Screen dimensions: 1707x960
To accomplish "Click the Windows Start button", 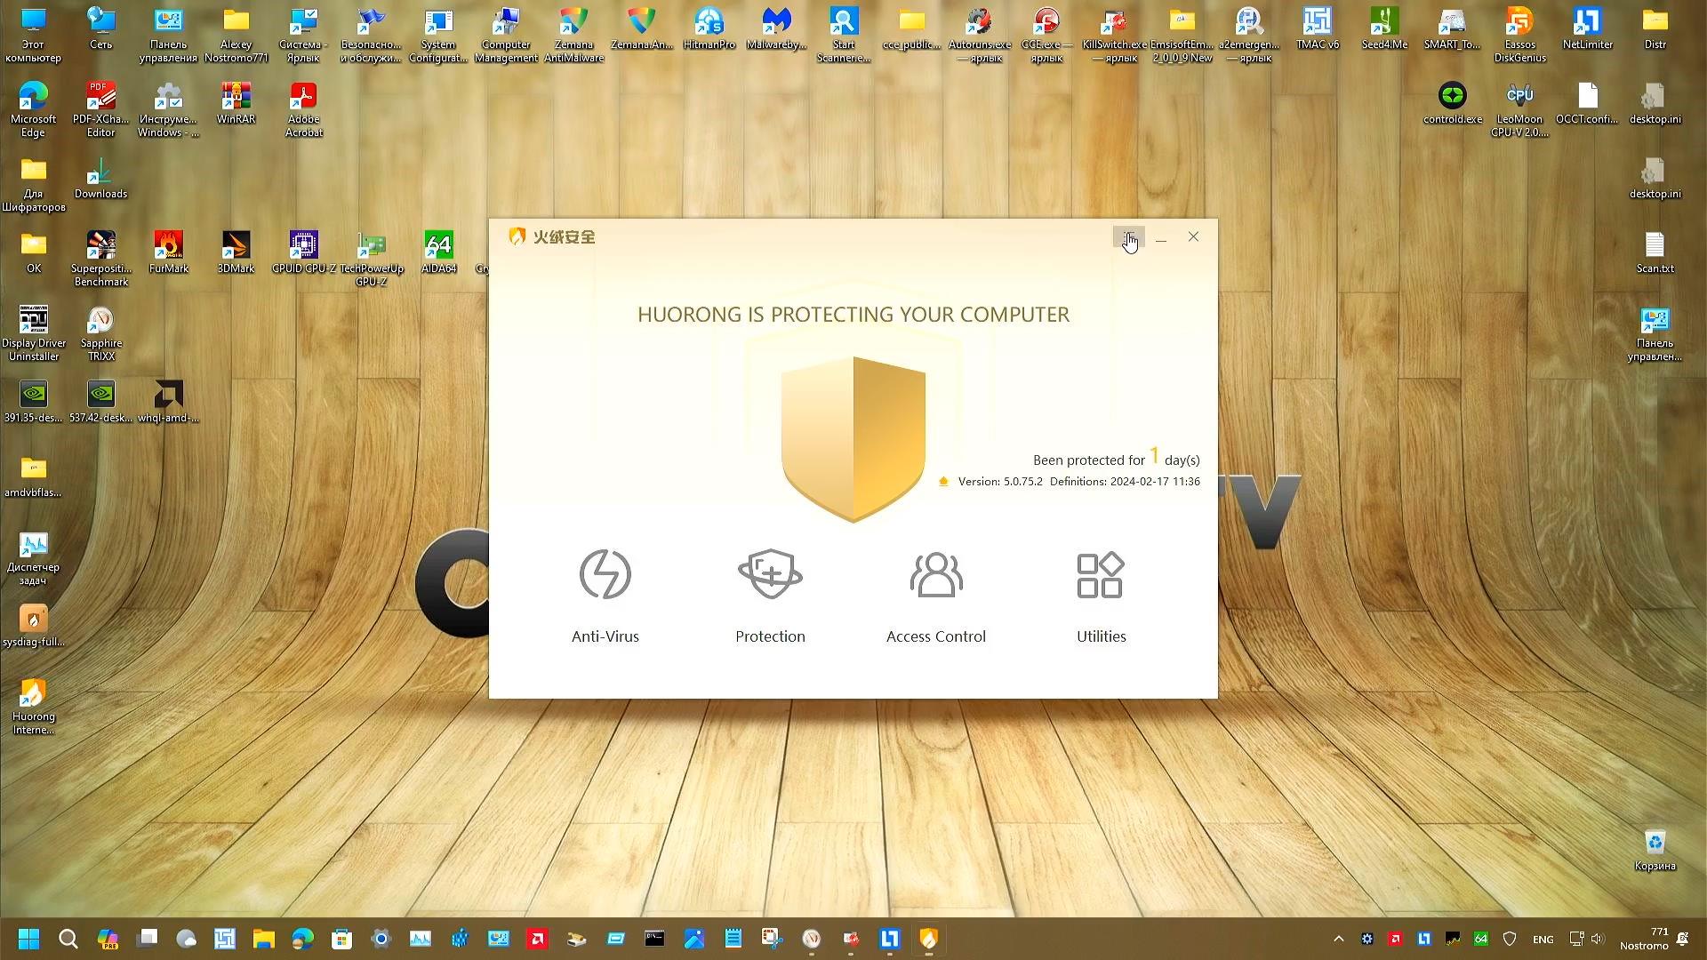I will (27, 939).
